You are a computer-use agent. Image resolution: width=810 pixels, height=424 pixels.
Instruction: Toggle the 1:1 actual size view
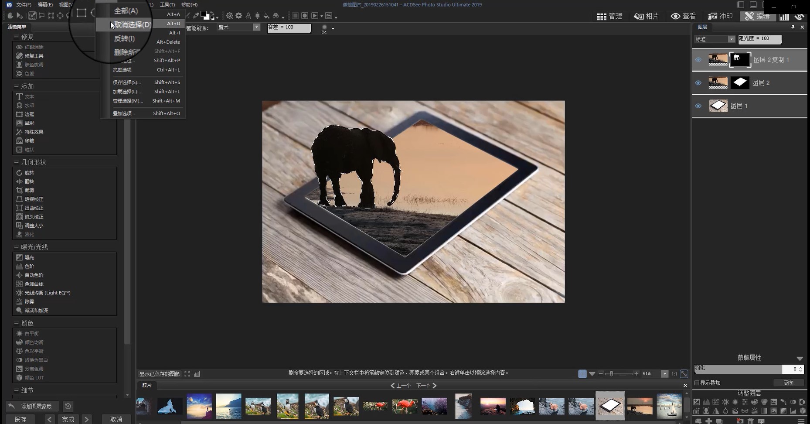674,374
